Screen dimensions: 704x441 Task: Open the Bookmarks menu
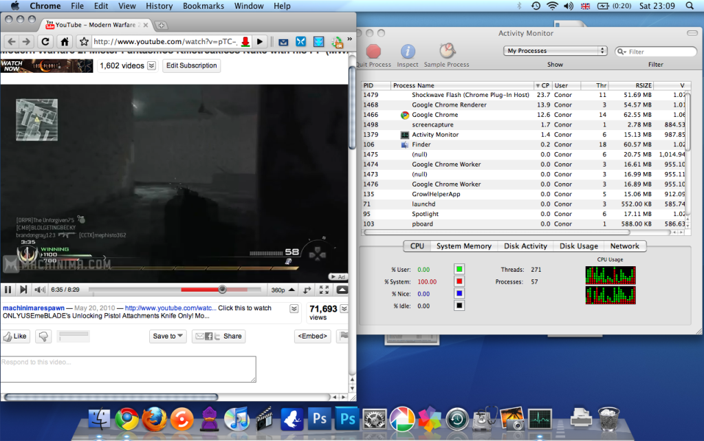(203, 6)
